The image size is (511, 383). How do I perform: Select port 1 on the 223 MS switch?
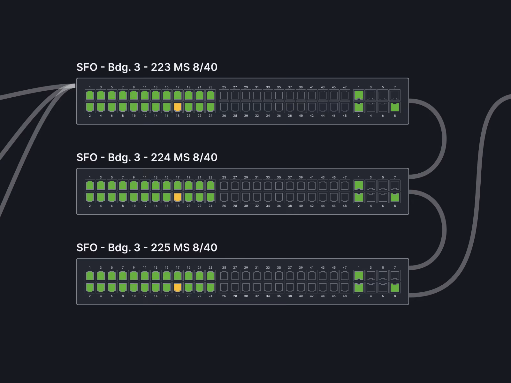click(x=90, y=95)
